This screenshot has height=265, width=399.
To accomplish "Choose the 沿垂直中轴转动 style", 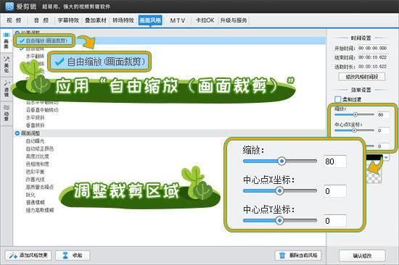I will pos(42,110).
